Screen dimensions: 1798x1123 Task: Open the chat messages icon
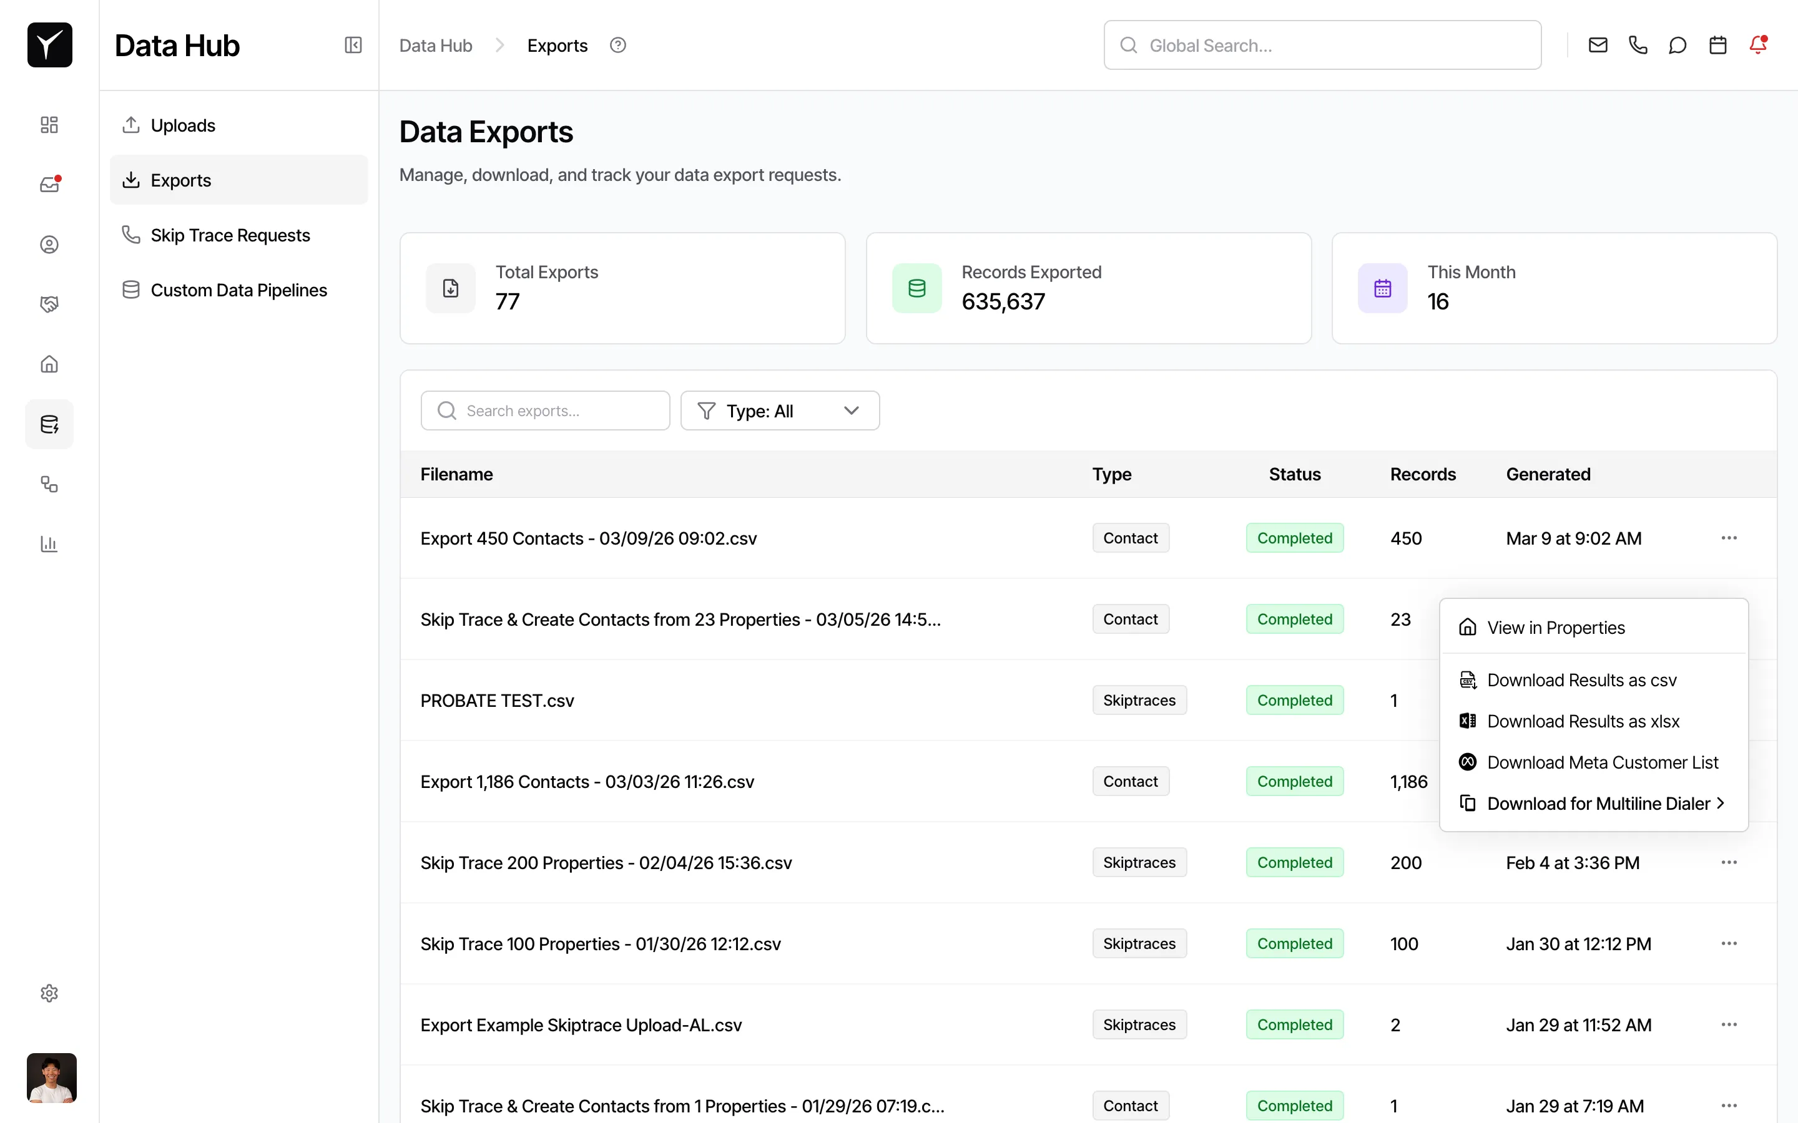(x=1678, y=44)
